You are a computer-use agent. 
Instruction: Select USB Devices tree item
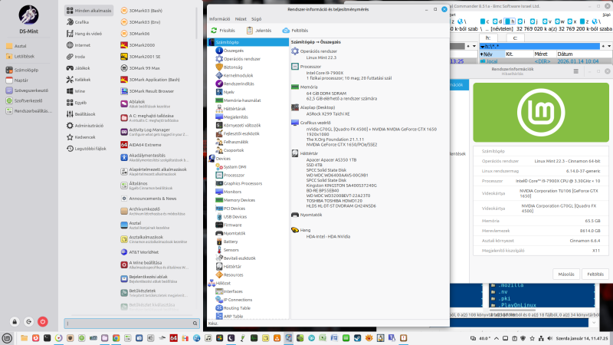click(x=231, y=217)
